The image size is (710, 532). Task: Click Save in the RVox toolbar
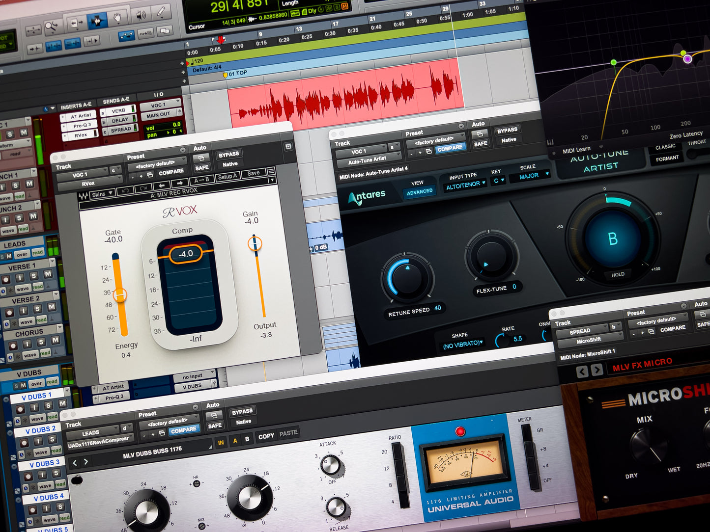[x=254, y=173]
